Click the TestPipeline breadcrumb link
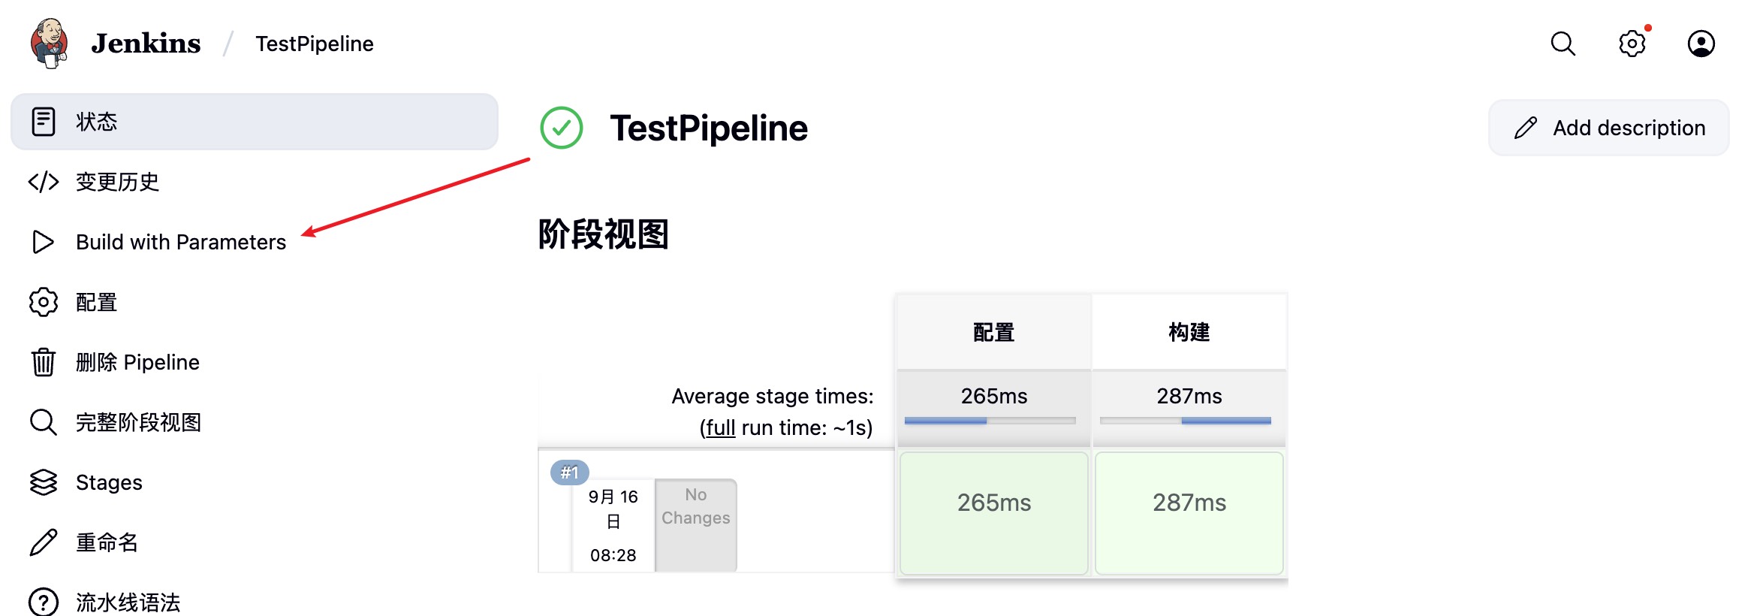This screenshot has width=1760, height=616. click(314, 44)
